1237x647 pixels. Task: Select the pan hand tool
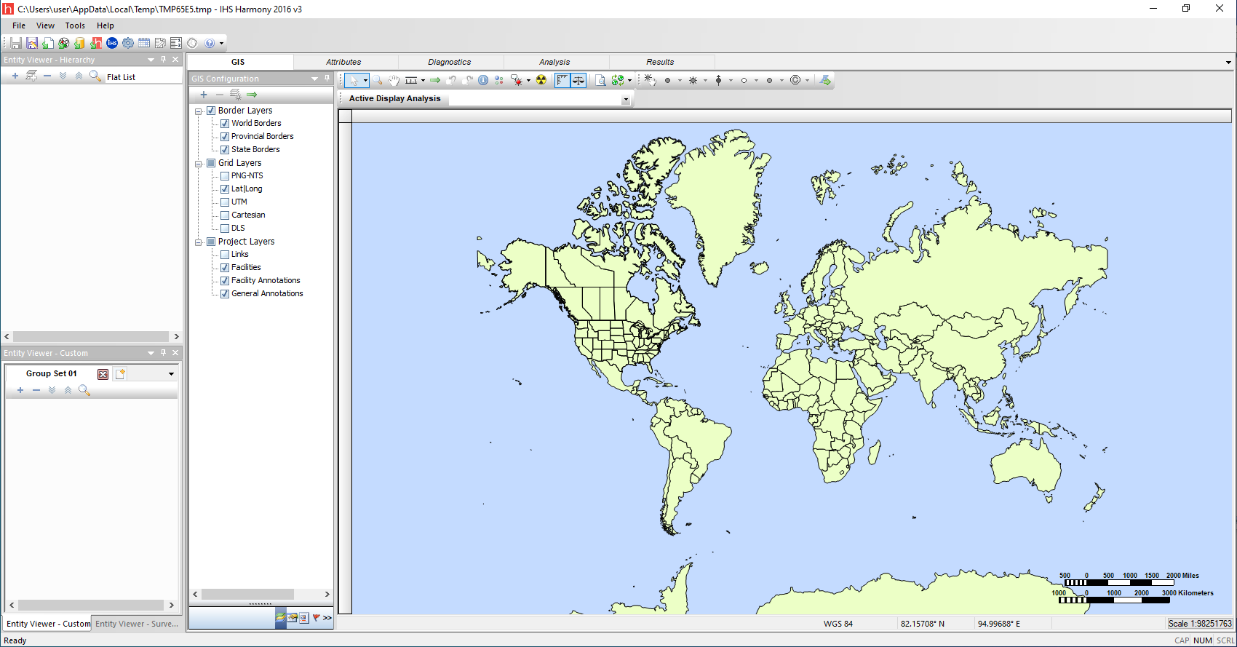394,80
